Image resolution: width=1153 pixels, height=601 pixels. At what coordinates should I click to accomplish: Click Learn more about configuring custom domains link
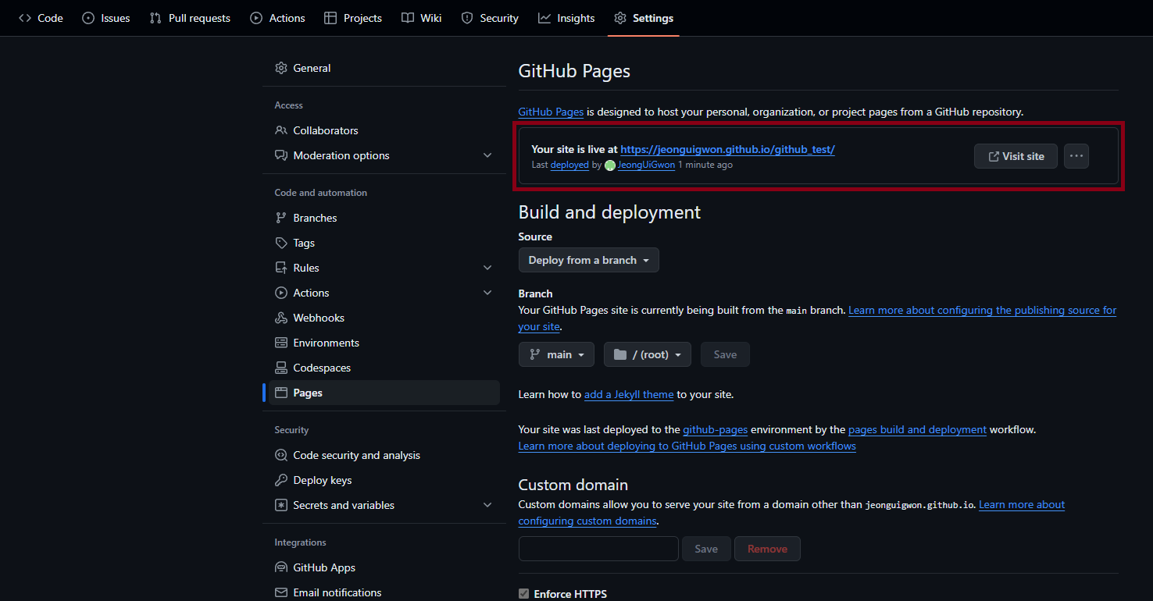click(x=1022, y=504)
